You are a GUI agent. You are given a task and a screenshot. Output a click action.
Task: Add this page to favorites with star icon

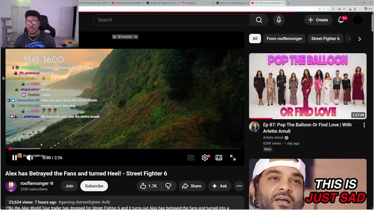pos(328,9)
